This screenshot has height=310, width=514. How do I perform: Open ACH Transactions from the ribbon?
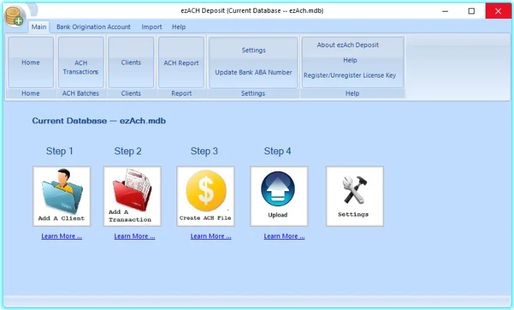pos(81,62)
